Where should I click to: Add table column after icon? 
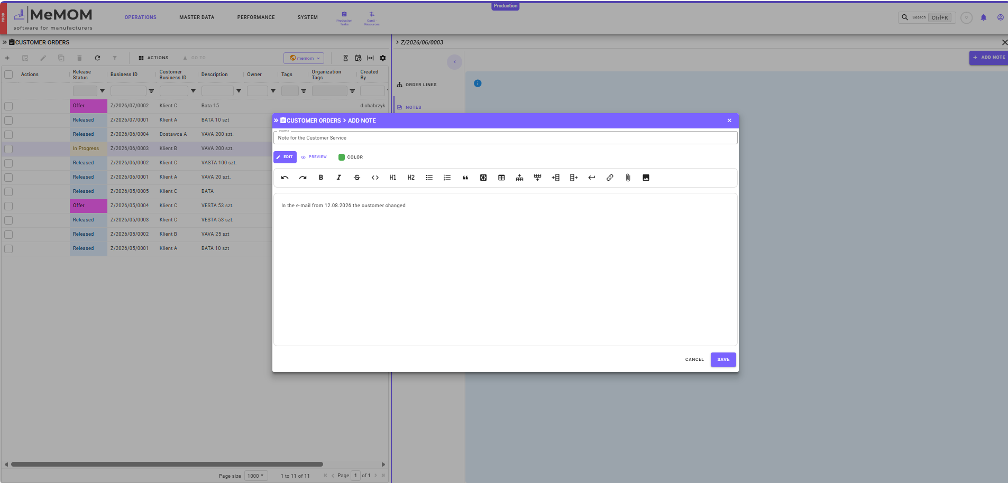pyautogui.click(x=574, y=178)
